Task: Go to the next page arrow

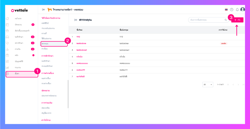Action: click(238, 85)
